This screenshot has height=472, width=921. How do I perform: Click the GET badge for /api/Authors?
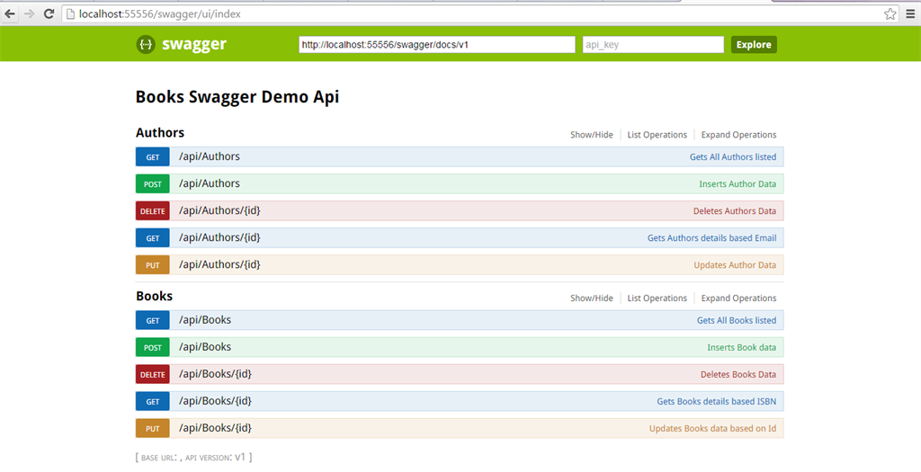pos(153,157)
